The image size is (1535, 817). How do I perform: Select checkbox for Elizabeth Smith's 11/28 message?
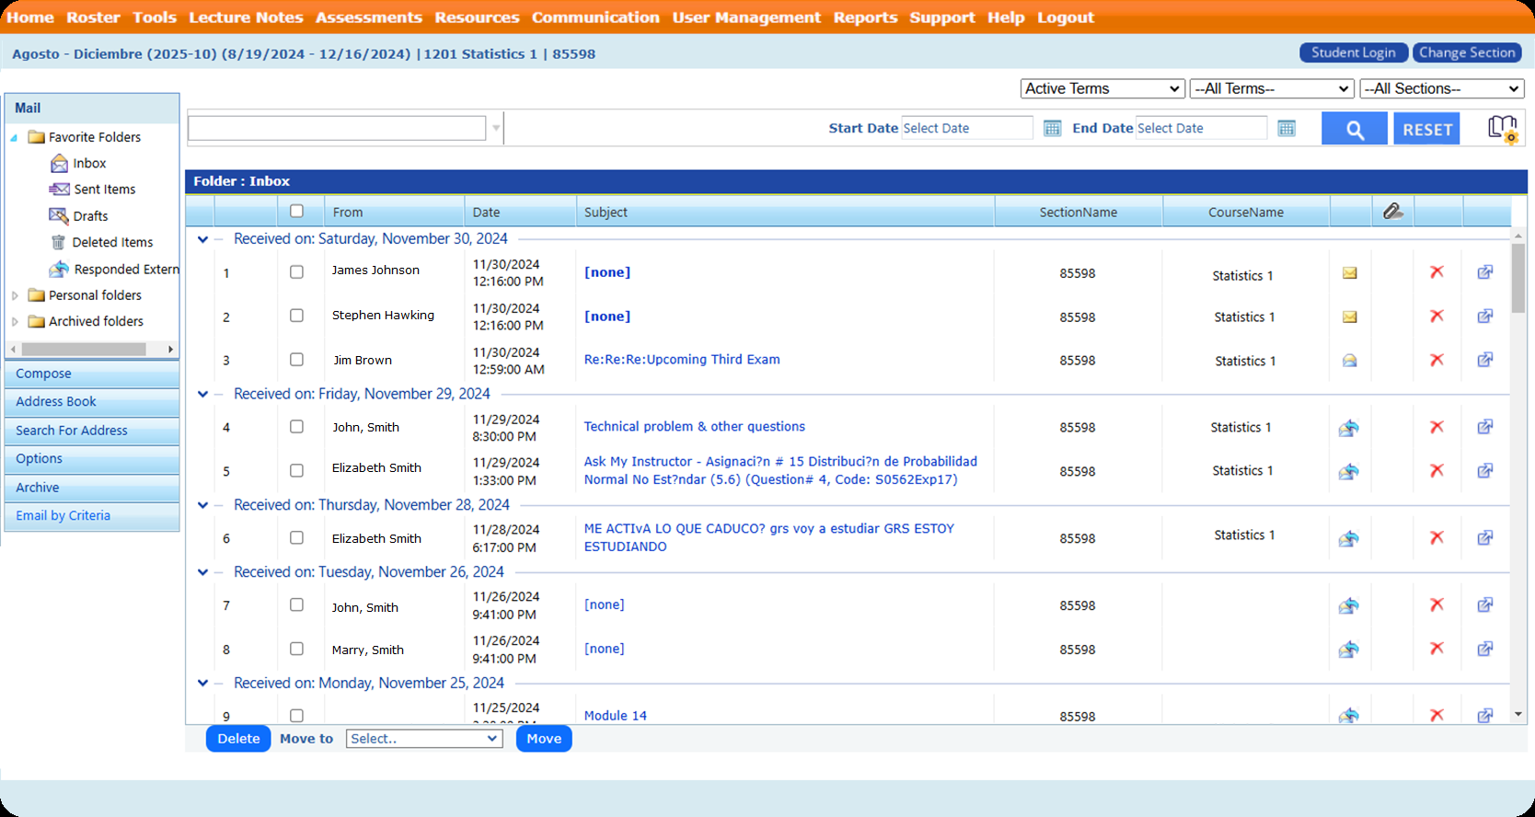click(296, 537)
